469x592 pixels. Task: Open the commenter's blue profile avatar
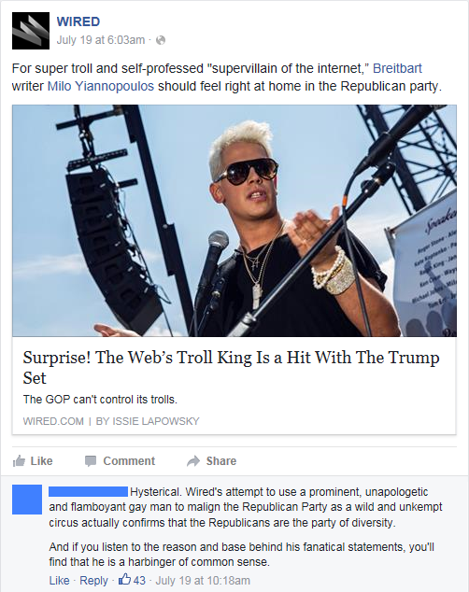[x=27, y=500]
